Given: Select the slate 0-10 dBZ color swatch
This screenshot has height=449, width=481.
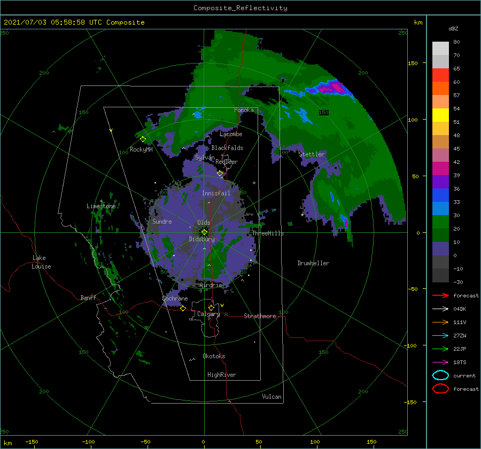Looking at the screenshot, I should click(x=440, y=249).
